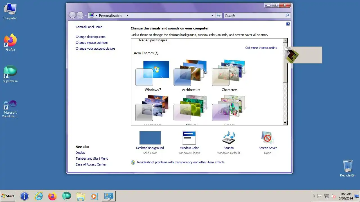Image resolution: width=360 pixels, height=202 pixels.
Task: Open Change desktop icons link
Action: (x=91, y=37)
